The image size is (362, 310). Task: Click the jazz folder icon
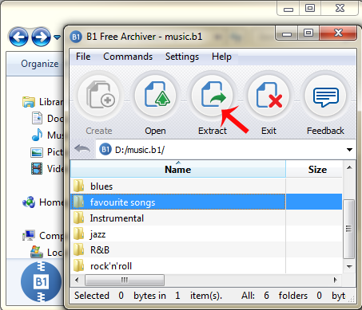[x=79, y=233]
